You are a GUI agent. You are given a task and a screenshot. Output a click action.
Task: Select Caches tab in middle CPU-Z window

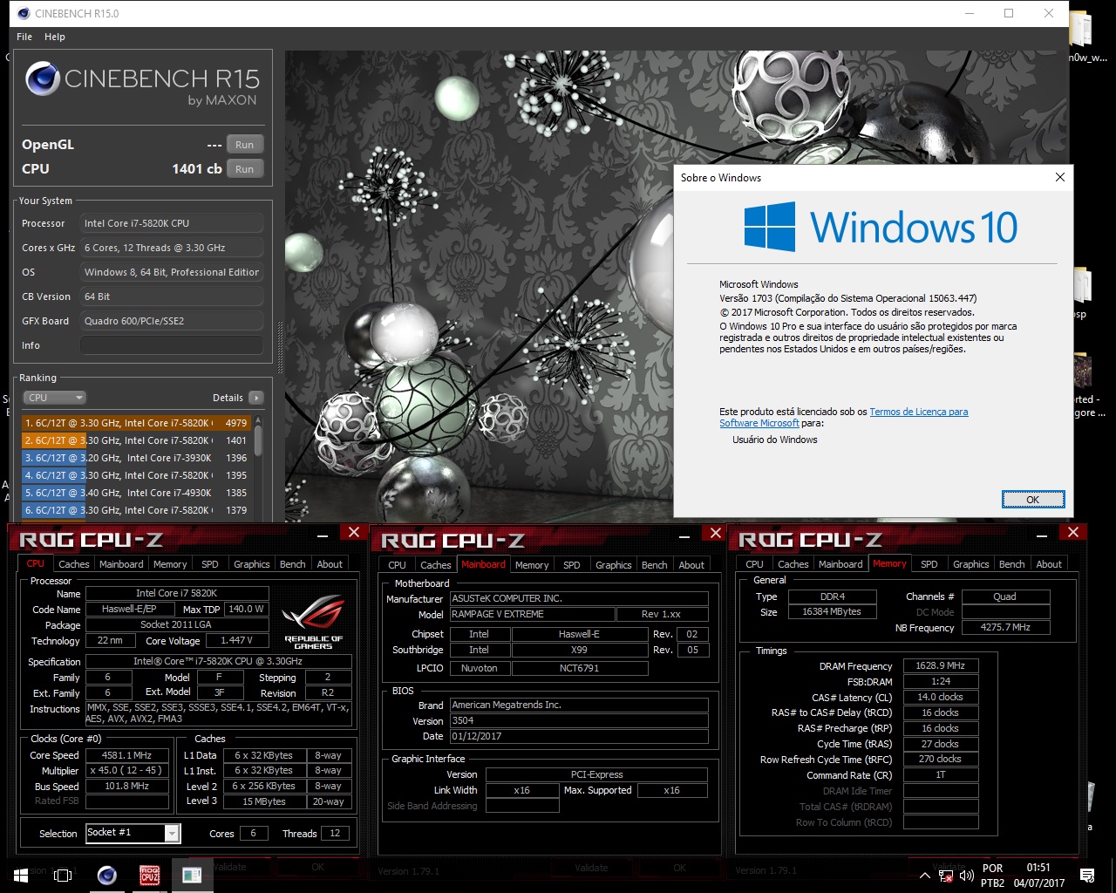(x=436, y=565)
